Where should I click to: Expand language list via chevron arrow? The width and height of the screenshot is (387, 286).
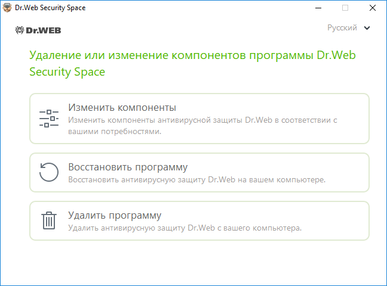pyautogui.click(x=367, y=28)
